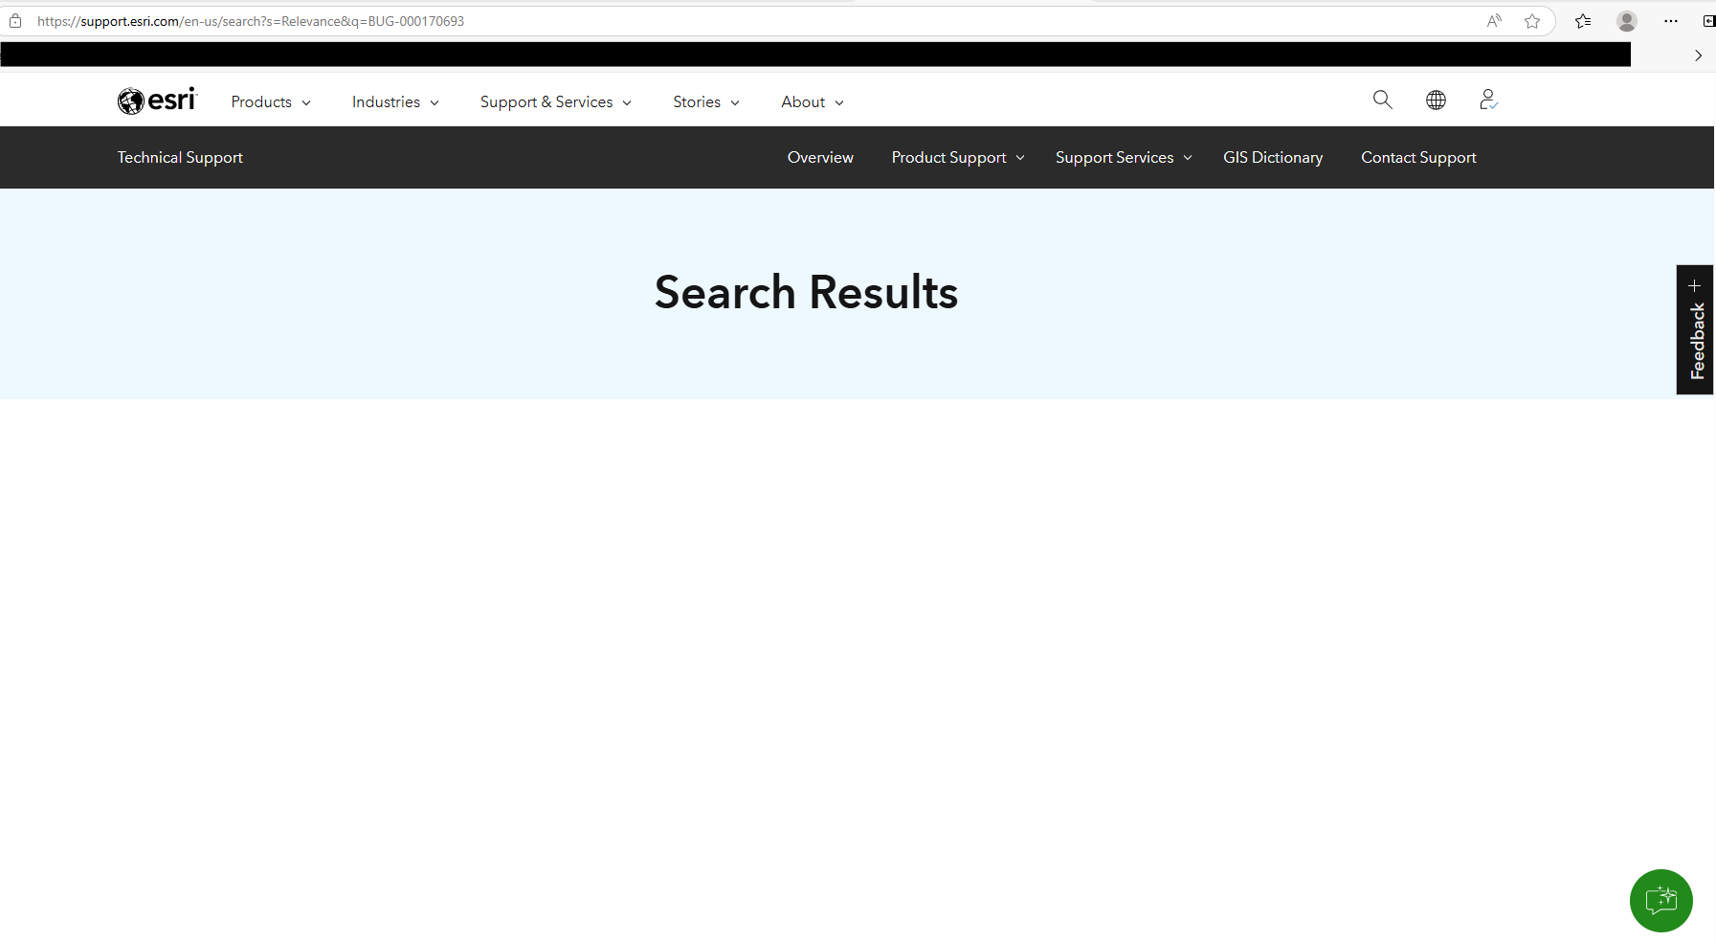Click the arrow at the right of the banner

point(1698,55)
